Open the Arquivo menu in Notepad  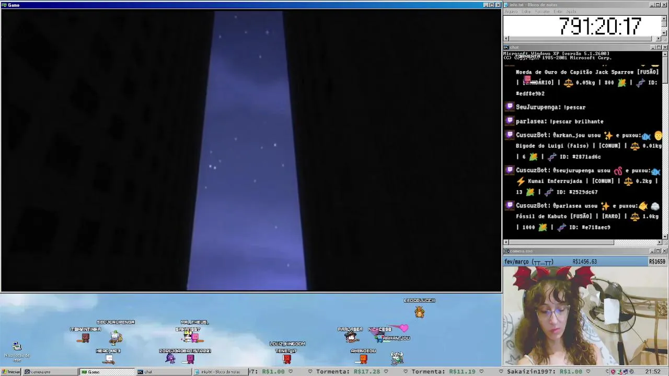tap(511, 11)
